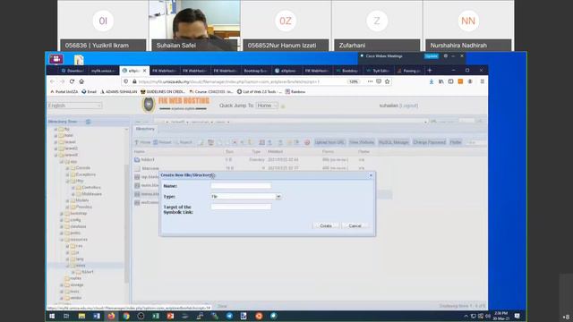Select the vendor folder in tree
This screenshot has width=573, height=322.
point(76,298)
